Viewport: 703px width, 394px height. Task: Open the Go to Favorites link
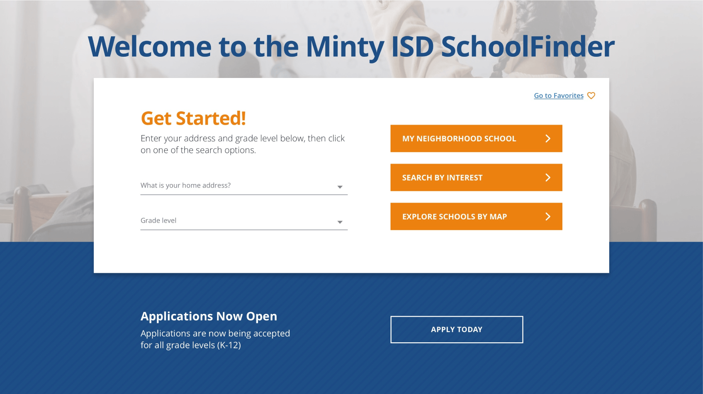pyautogui.click(x=558, y=96)
